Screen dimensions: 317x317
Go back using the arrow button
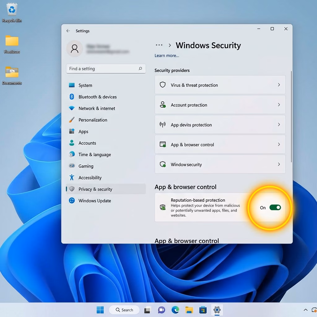pos(68,31)
